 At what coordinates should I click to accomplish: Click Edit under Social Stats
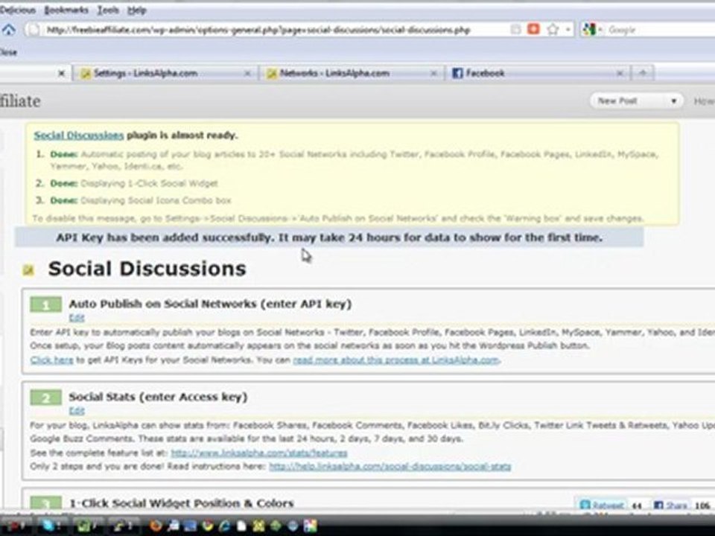(77, 411)
